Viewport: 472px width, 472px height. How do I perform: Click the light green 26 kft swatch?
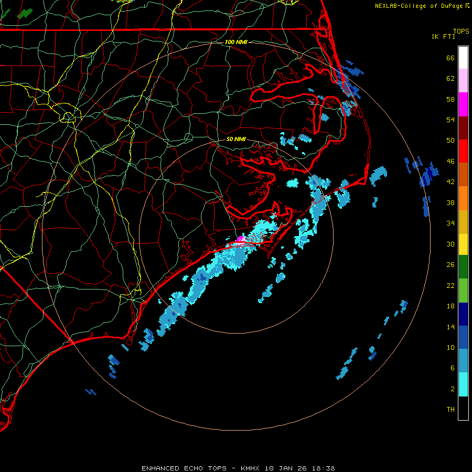click(463, 291)
